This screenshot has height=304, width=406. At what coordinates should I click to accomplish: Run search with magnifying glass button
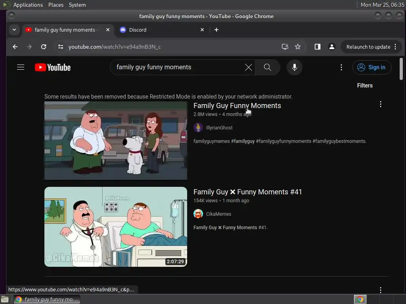point(268,67)
